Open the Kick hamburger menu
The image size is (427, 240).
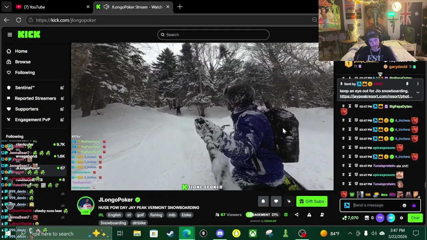pos(10,35)
